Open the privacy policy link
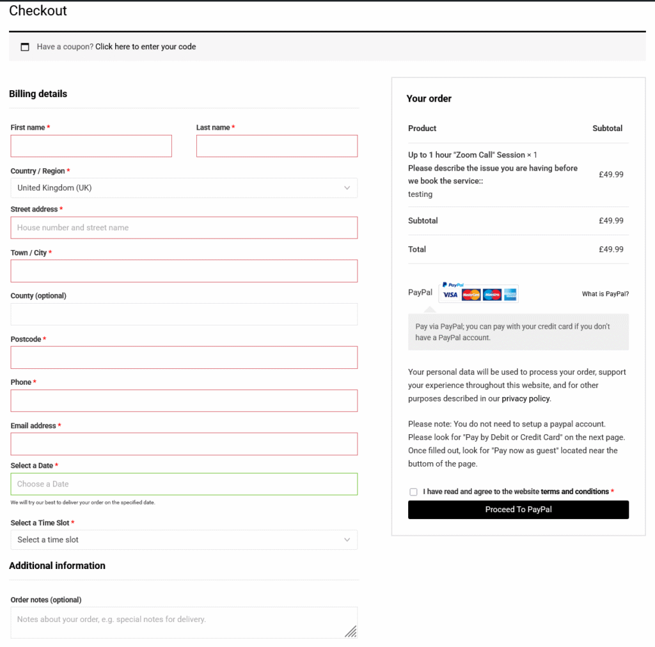Image resolution: width=655 pixels, height=647 pixels. 525,398
